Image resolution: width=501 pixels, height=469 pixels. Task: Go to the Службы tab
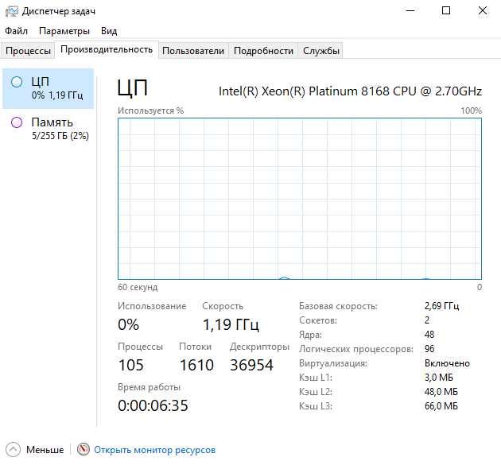click(321, 51)
